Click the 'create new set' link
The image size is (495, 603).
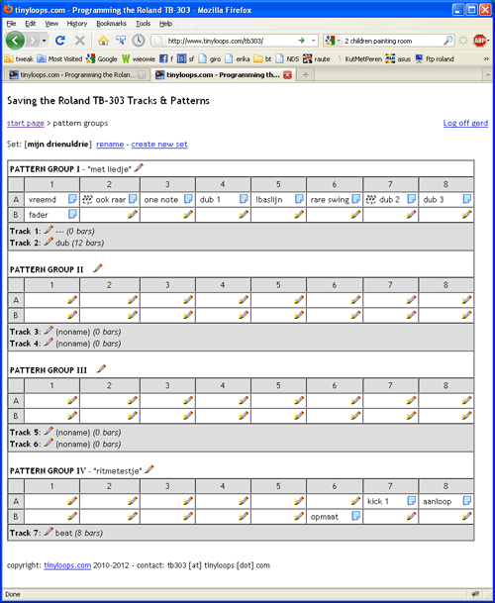pyautogui.click(x=159, y=145)
